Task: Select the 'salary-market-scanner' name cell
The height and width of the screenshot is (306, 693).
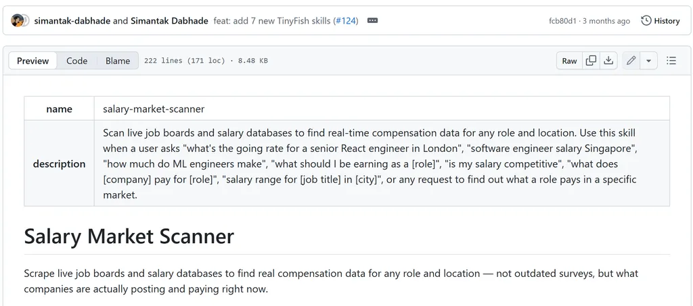Action: point(382,109)
